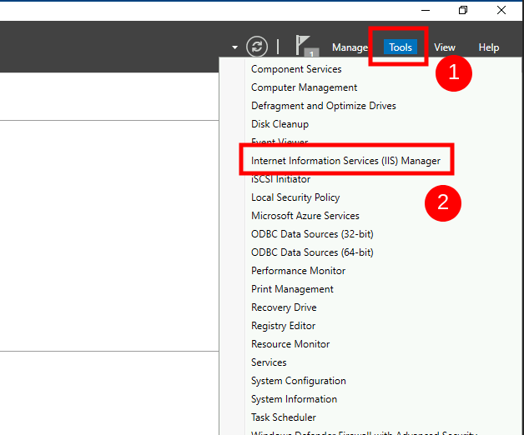Choose ODBC Data Sources (64-bit)

[312, 252]
